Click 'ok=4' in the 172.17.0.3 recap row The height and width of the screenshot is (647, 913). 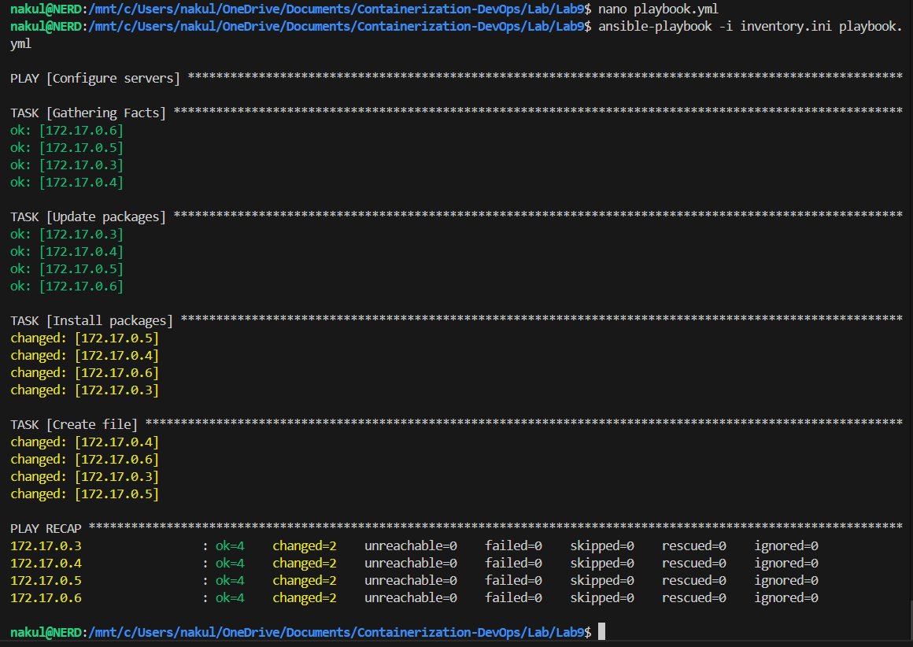point(230,546)
